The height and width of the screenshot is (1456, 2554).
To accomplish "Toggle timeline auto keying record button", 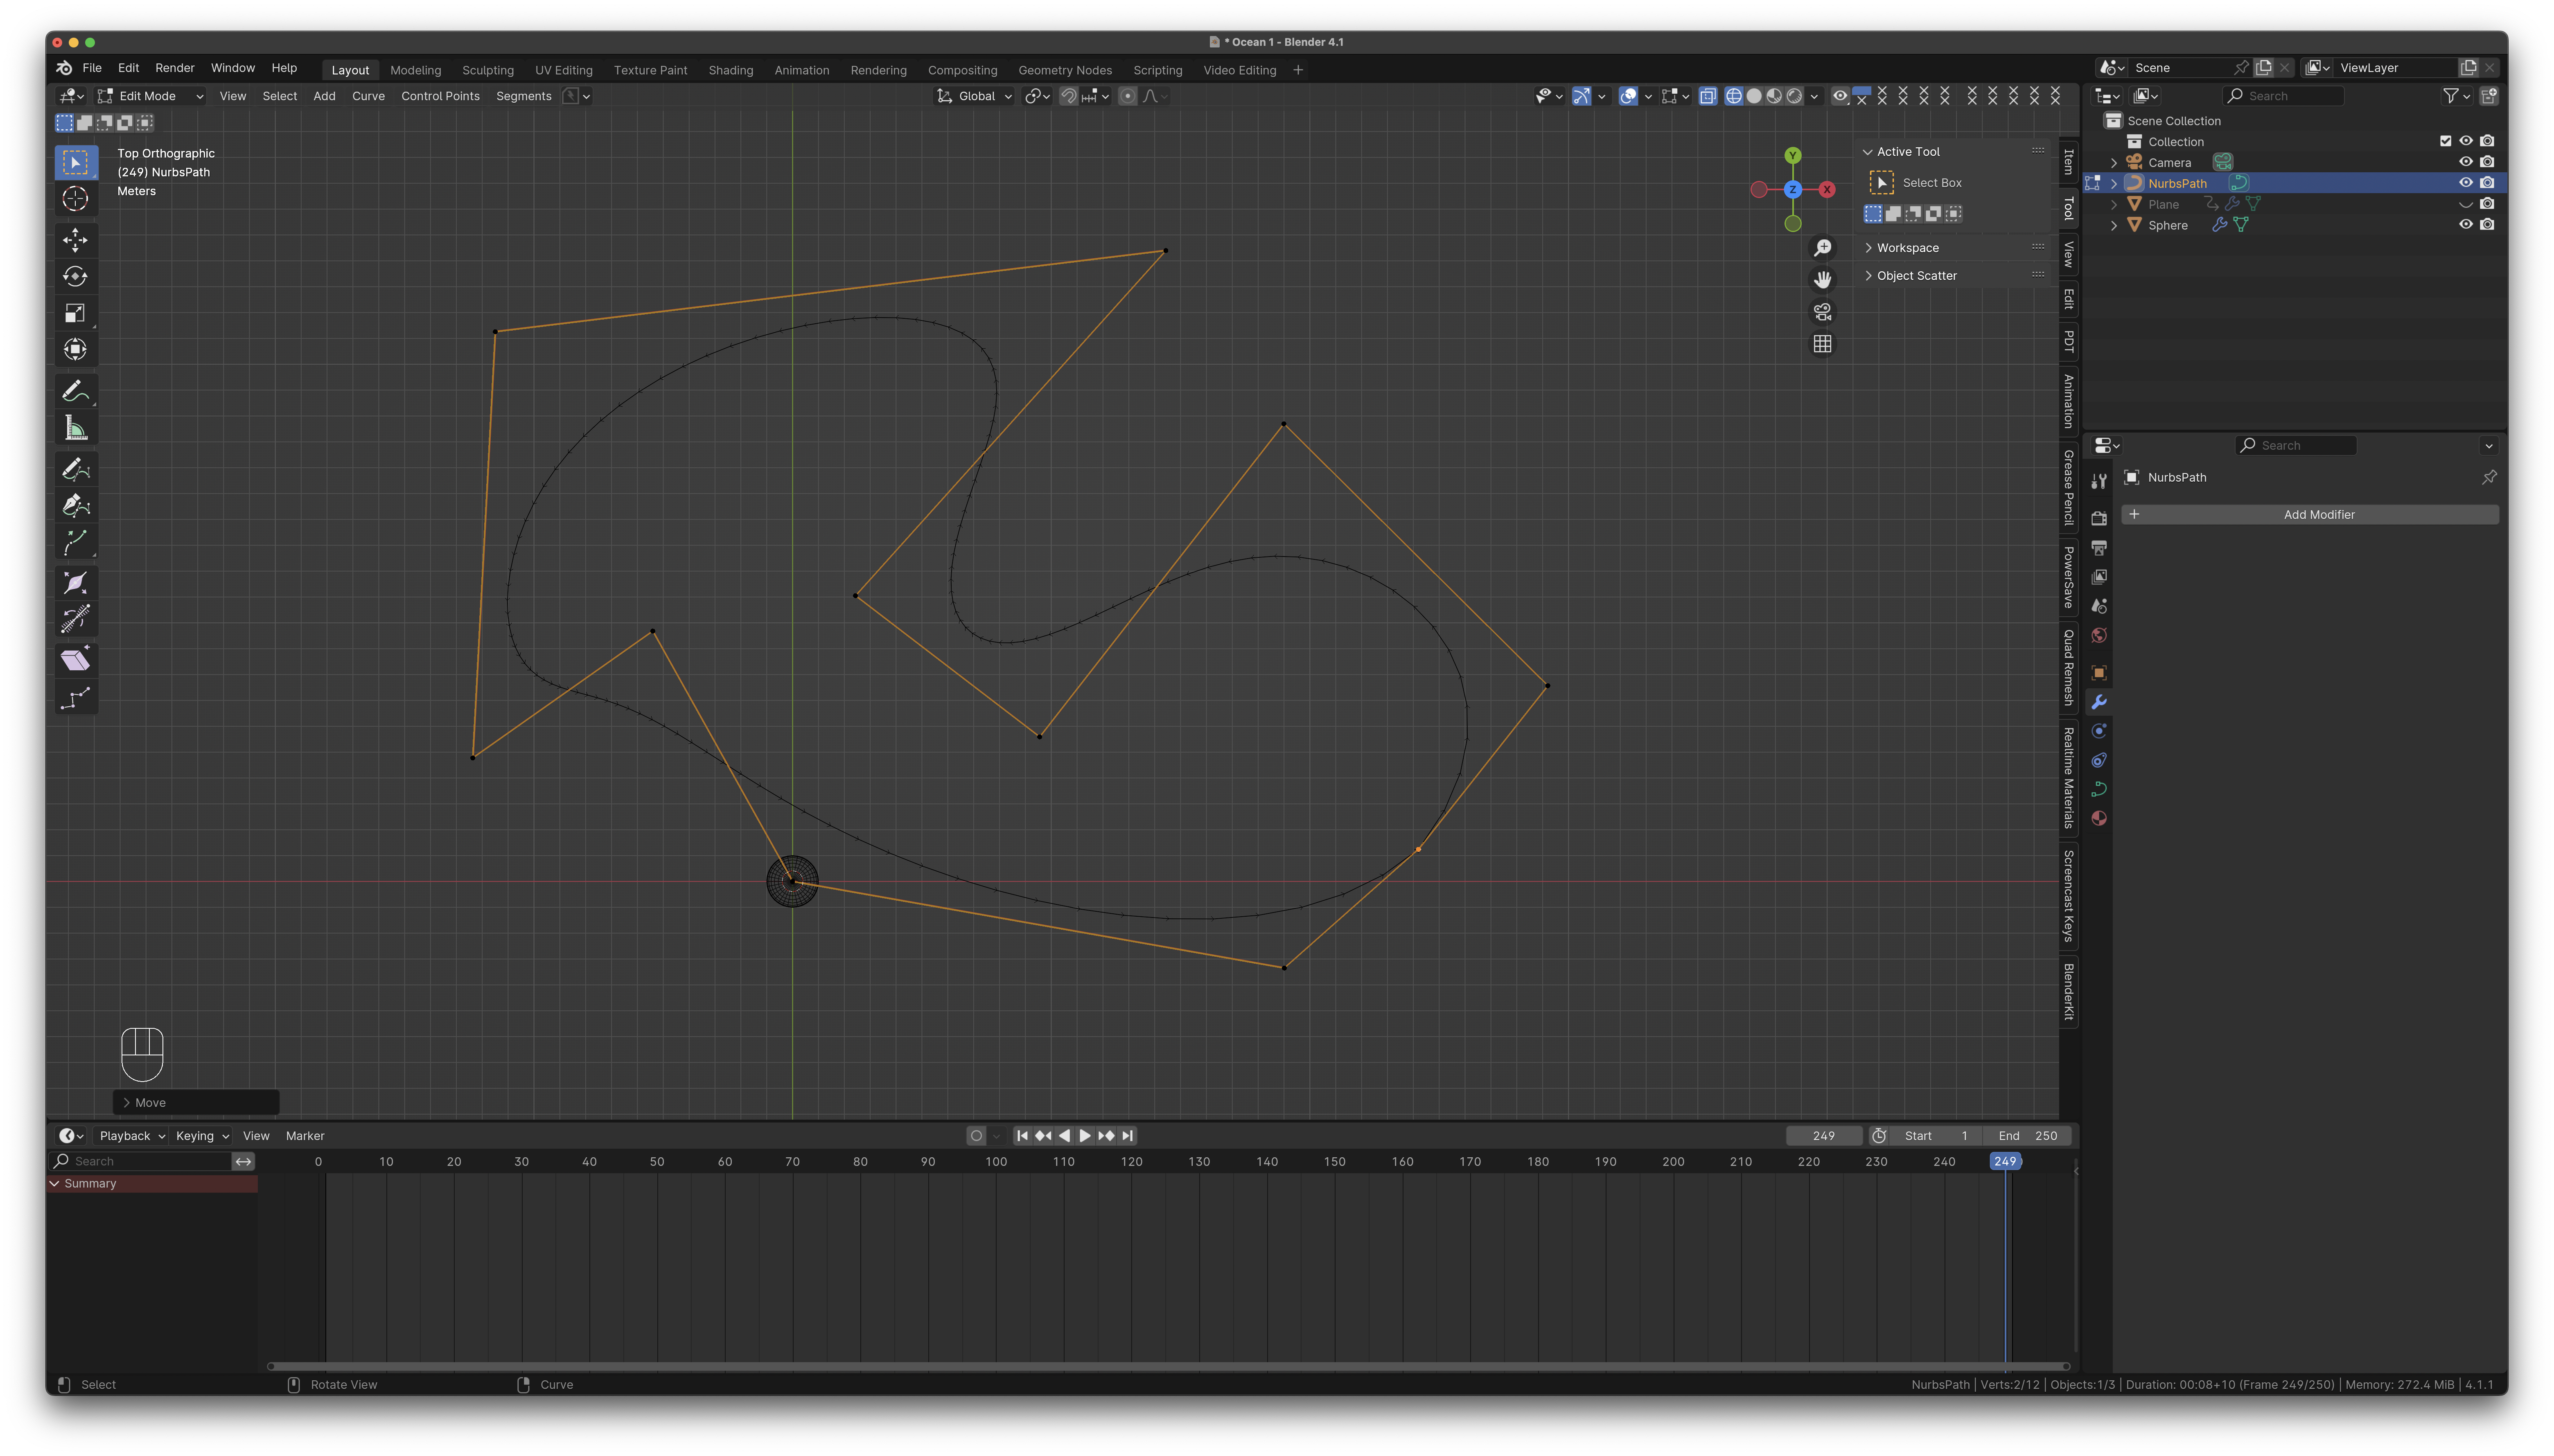I will click(976, 1136).
